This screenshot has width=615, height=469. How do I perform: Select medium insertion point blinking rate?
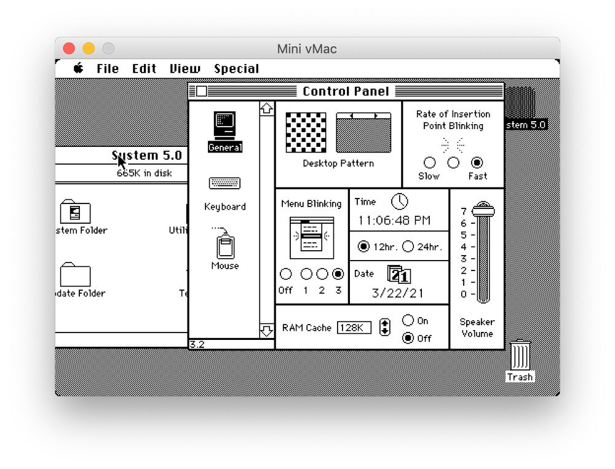pyautogui.click(x=453, y=162)
